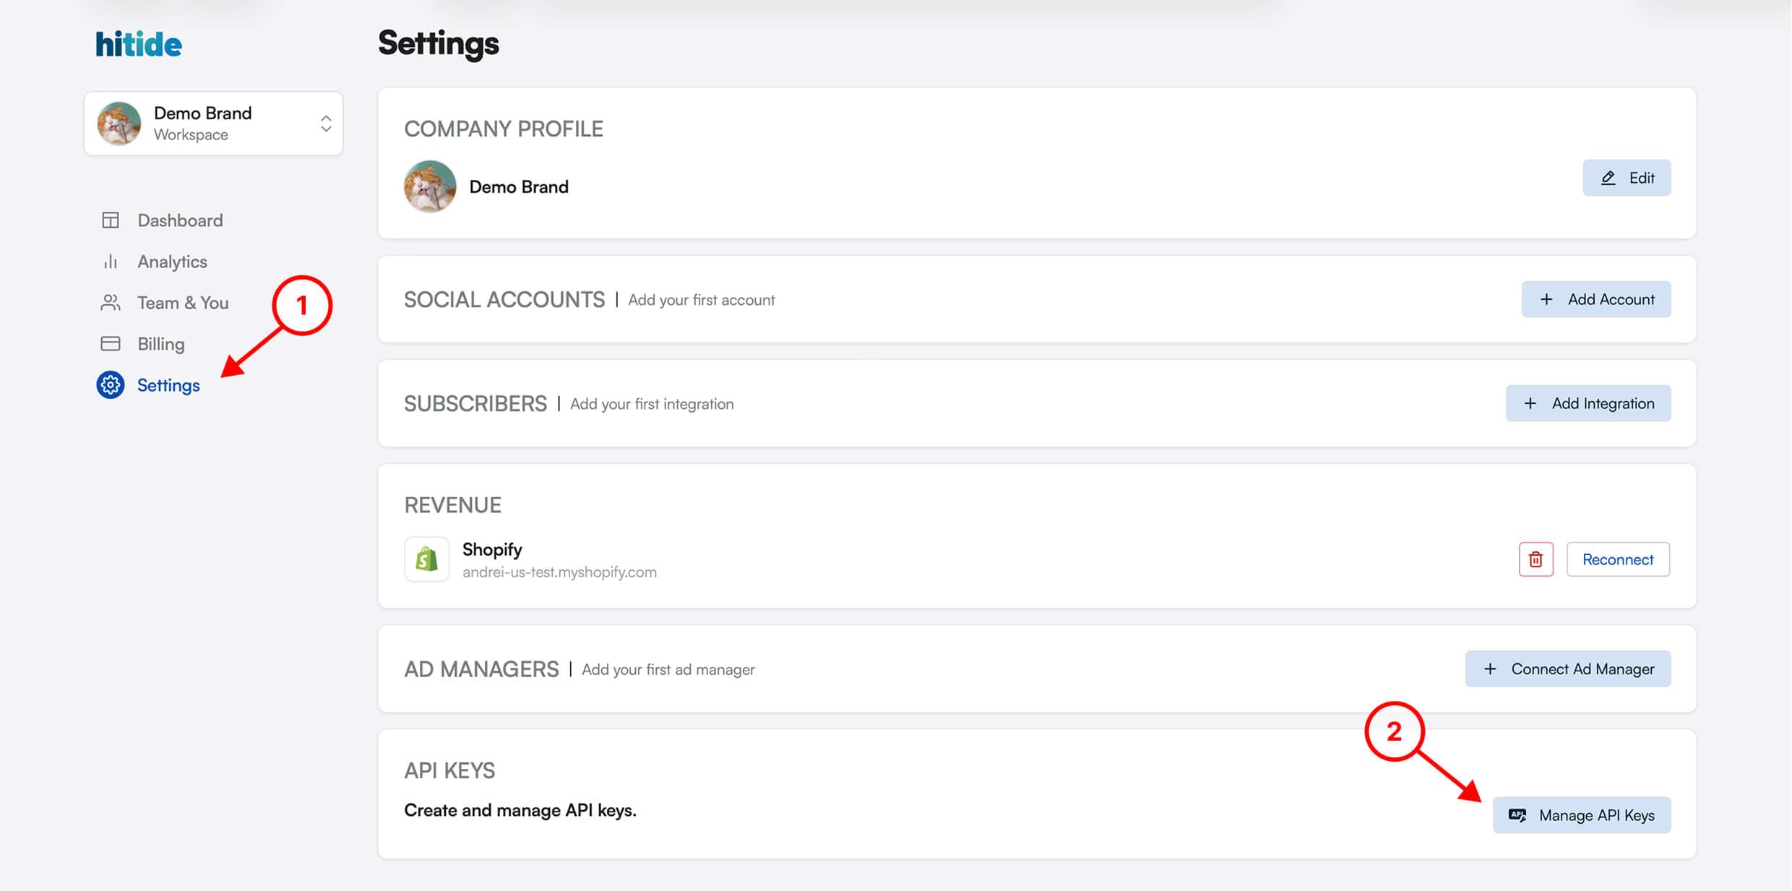Image resolution: width=1792 pixels, height=891 pixels.
Task: Delete the Shopify connection with trash icon
Action: point(1535,559)
